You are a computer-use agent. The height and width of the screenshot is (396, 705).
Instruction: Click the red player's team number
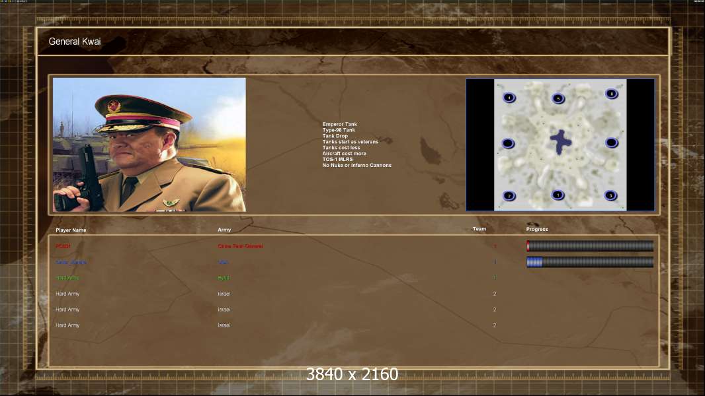click(x=495, y=246)
